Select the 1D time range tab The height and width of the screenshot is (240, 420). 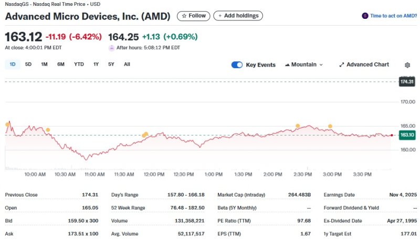pos(13,64)
